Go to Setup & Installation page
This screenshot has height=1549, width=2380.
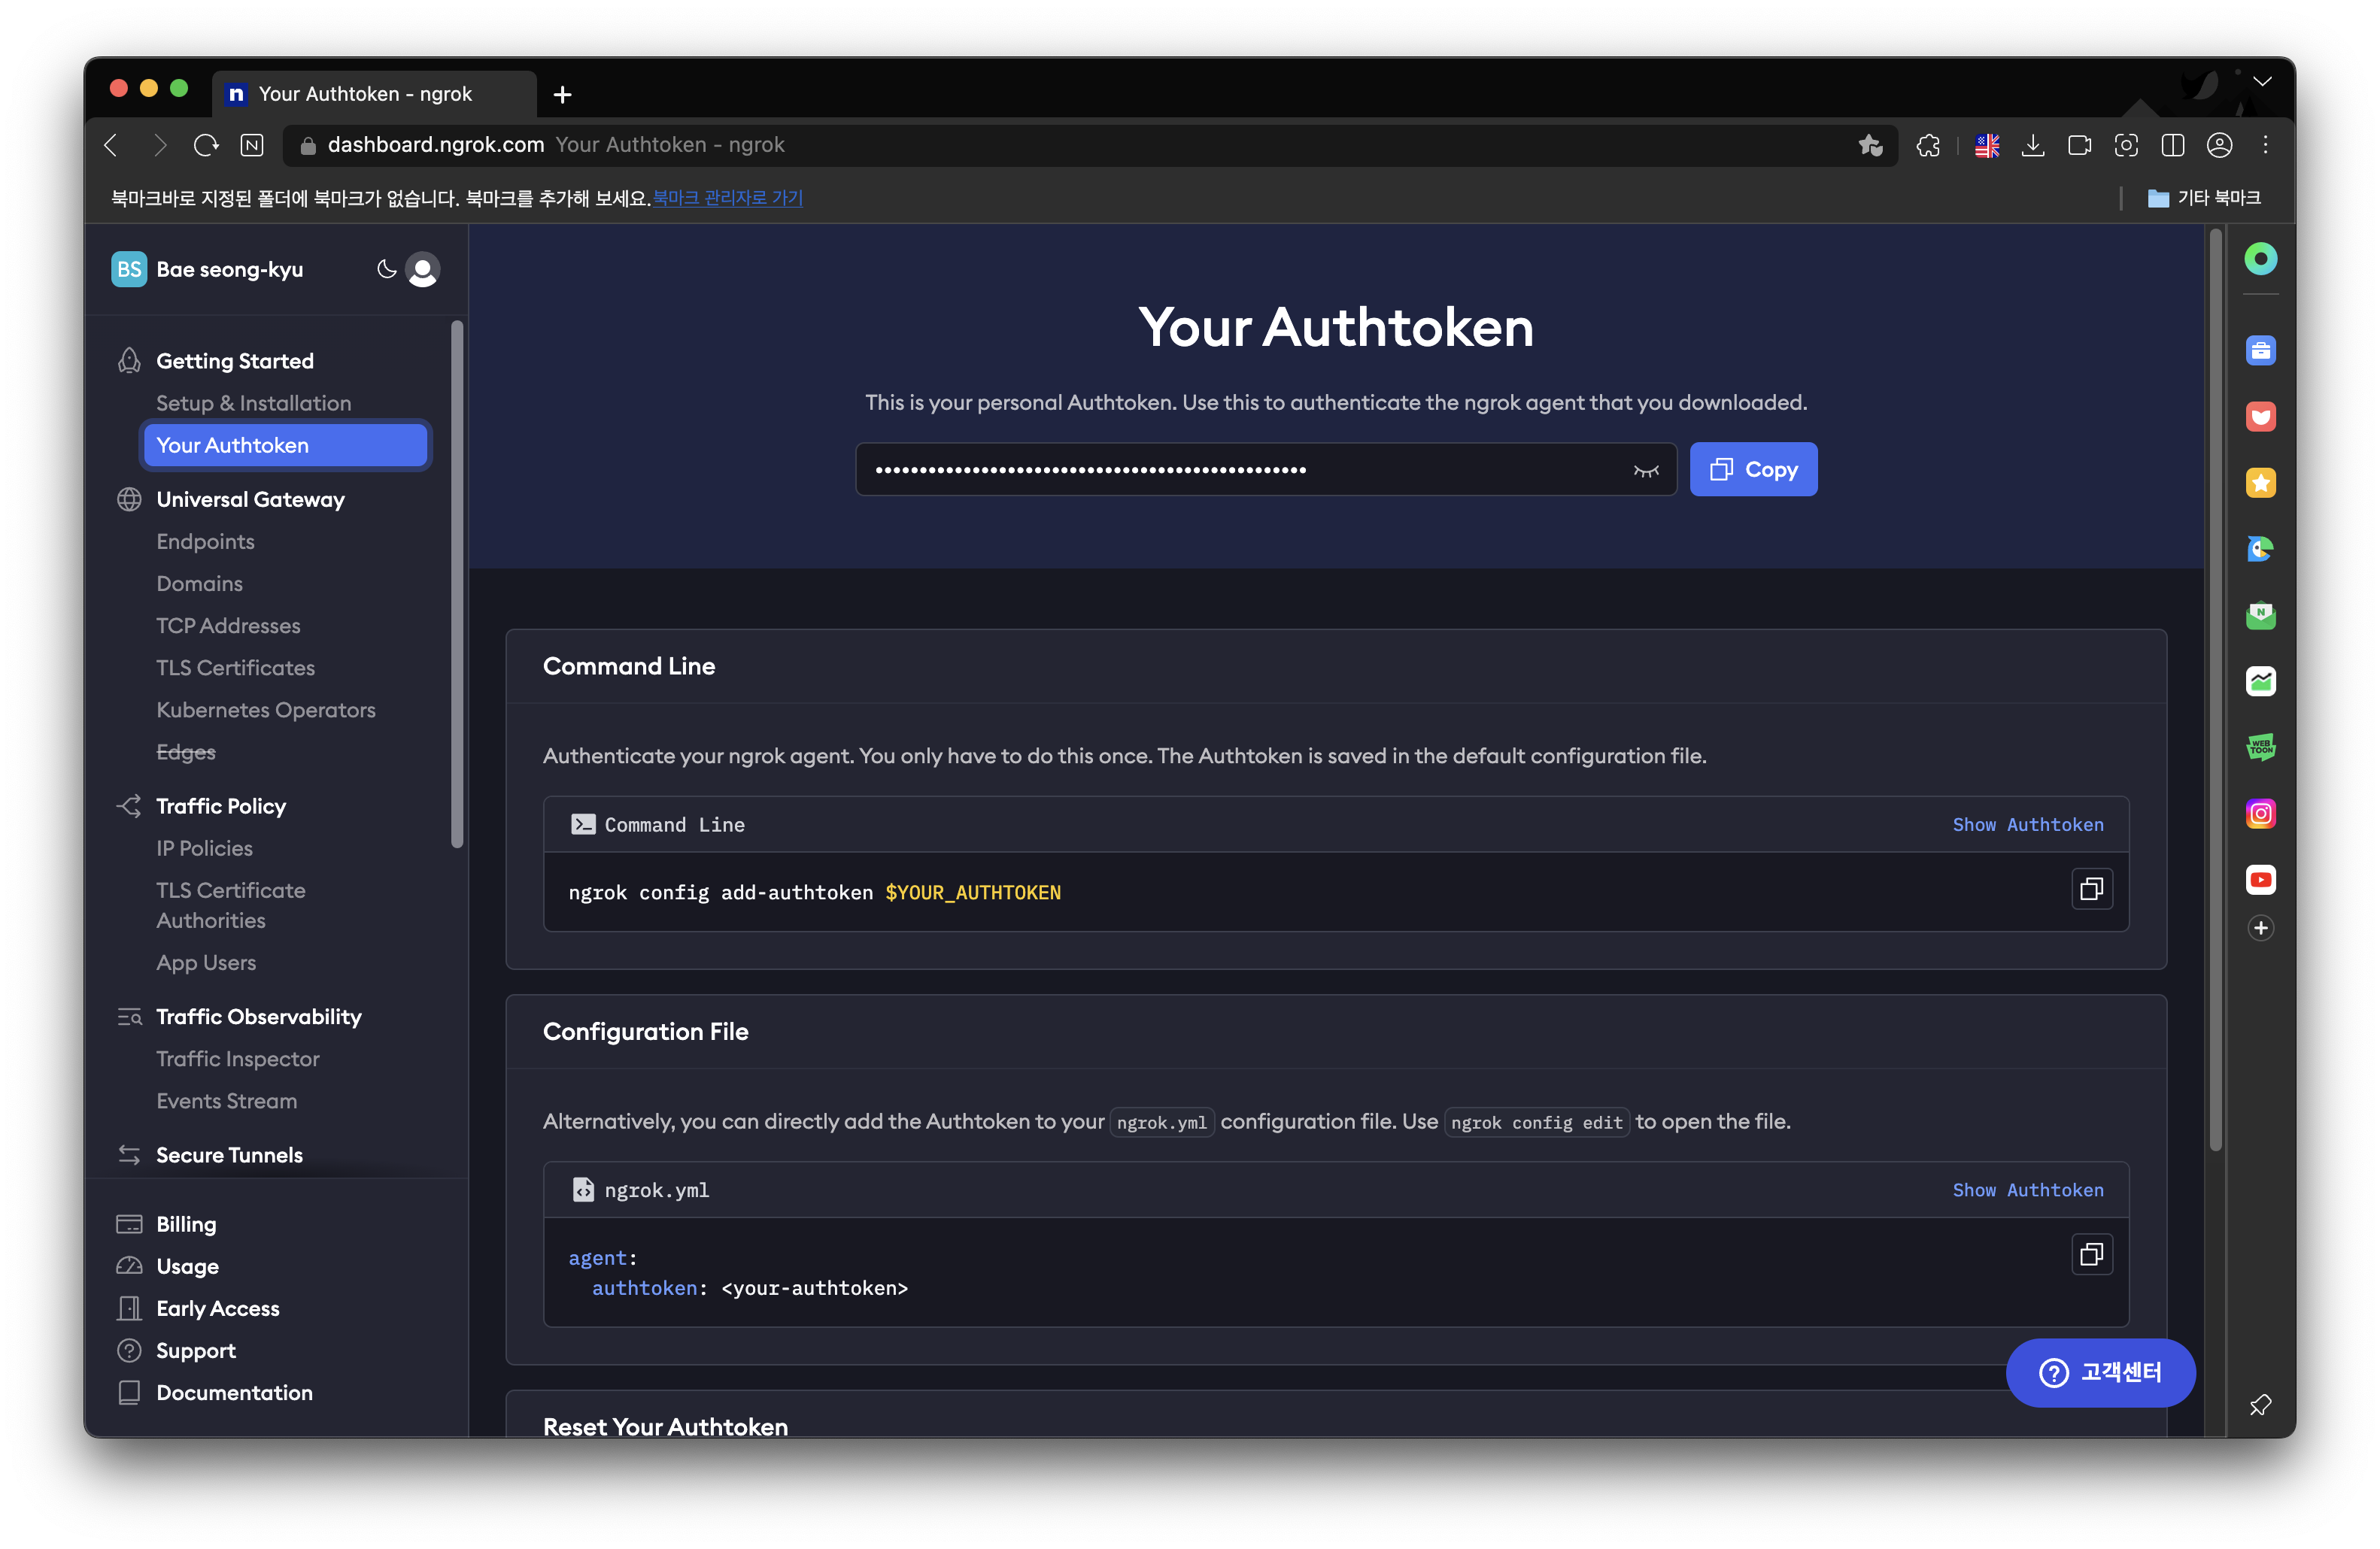(253, 403)
